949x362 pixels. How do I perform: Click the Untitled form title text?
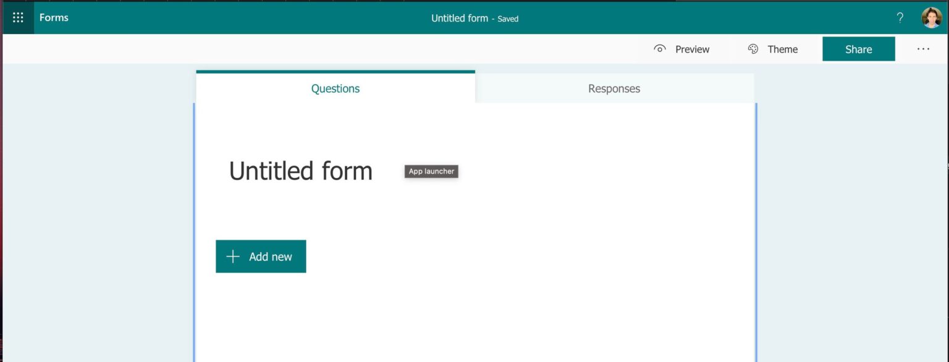click(300, 170)
